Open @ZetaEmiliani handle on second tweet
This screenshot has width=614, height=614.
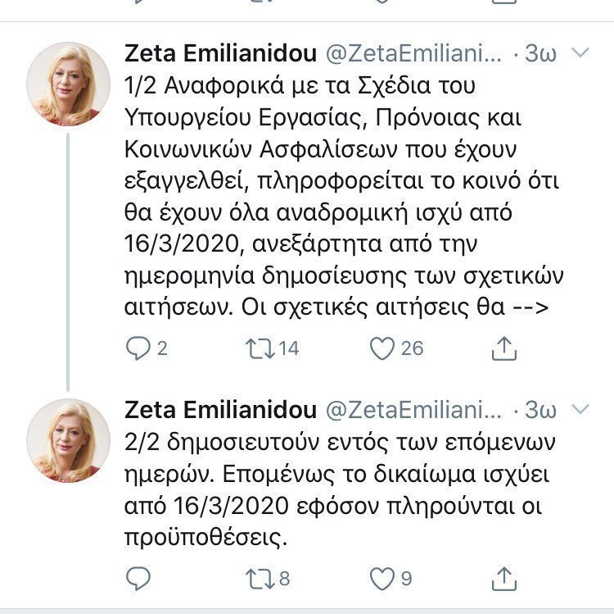point(413,411)
